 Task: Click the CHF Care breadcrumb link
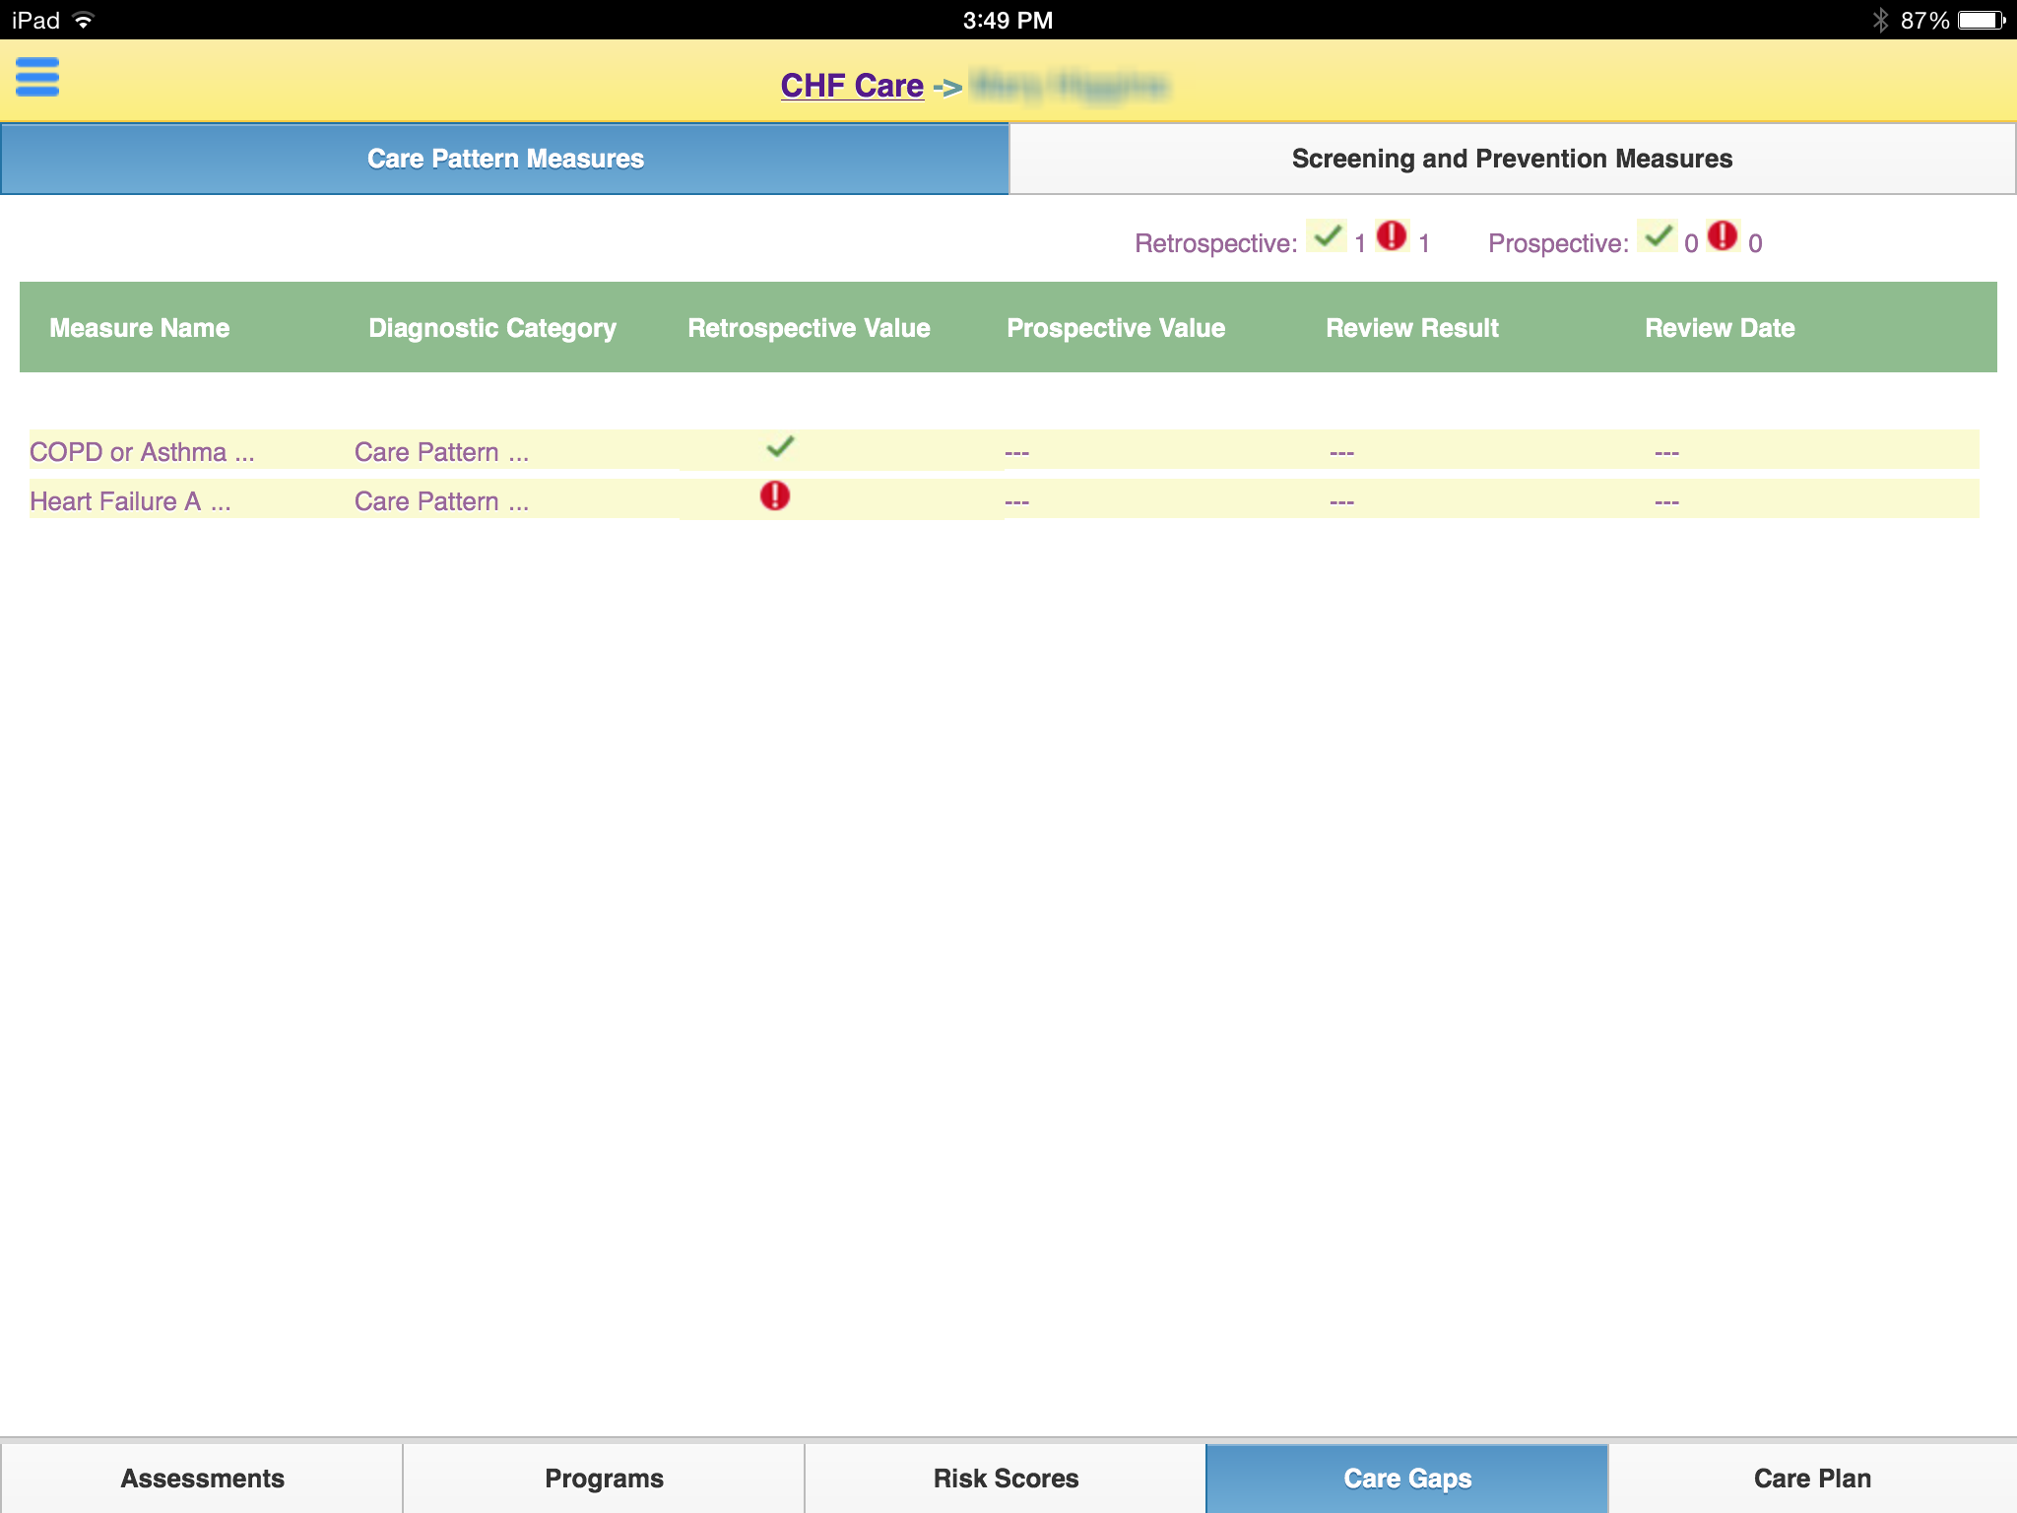pyautogui.click(x=852, y=86)
